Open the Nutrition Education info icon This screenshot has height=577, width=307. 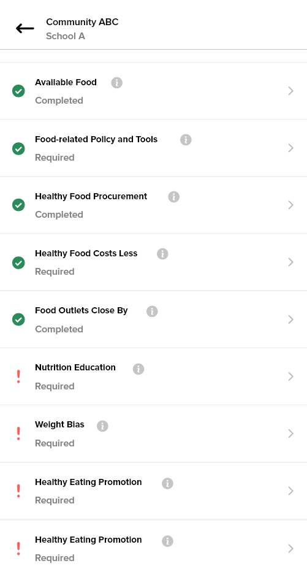[x=138, y=369]
